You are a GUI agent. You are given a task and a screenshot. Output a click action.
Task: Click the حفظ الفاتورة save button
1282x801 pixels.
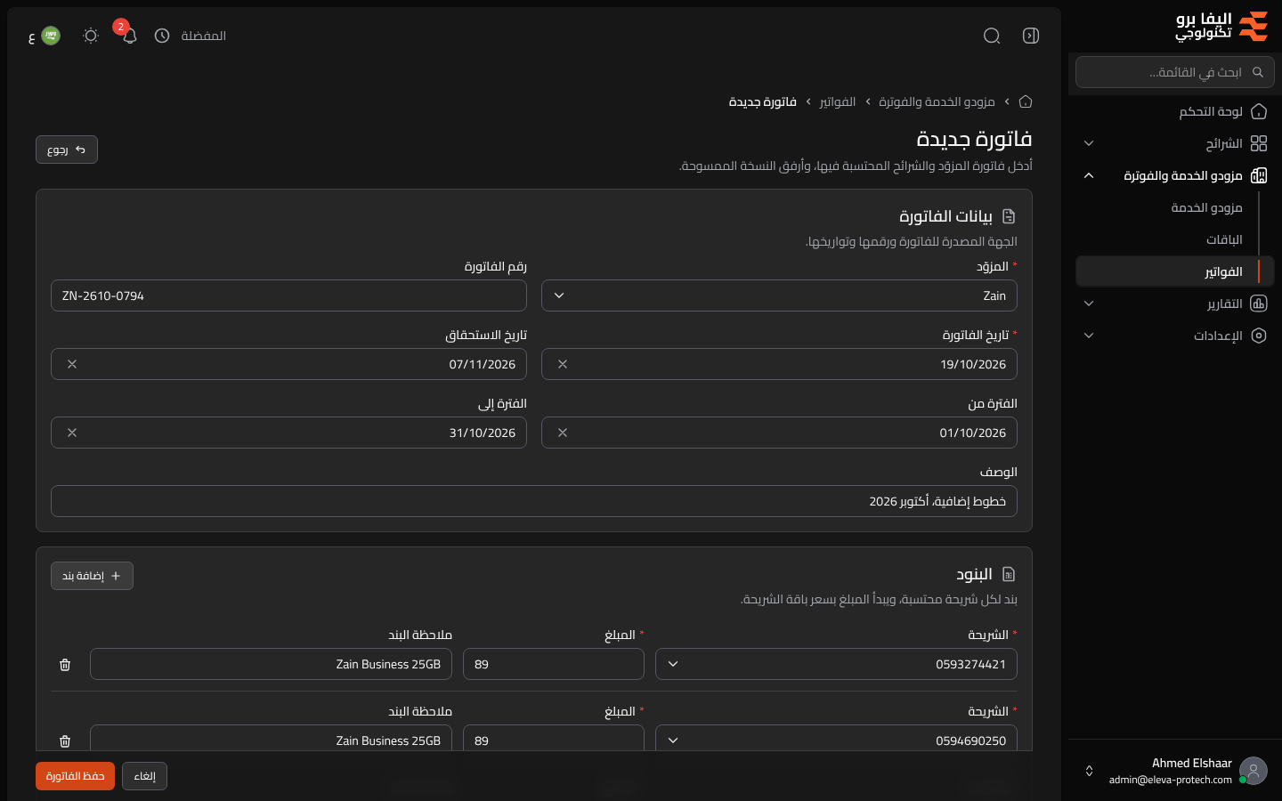tap(75, 776)
